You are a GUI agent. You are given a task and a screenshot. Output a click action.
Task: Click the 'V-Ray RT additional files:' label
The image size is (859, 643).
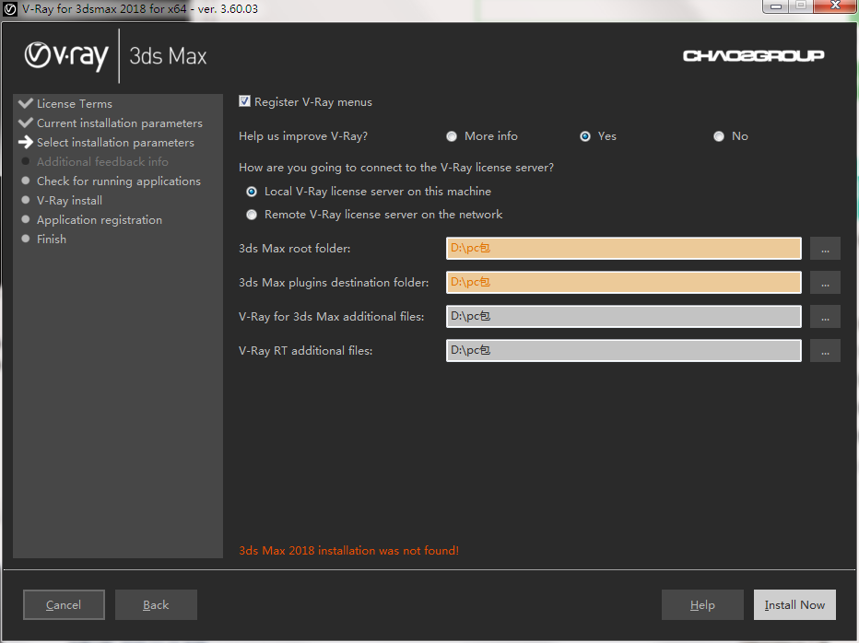(x=306, y=351)
